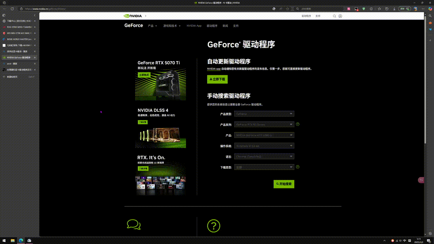This screenshot has width=434, height=244.
Task: Click the green 立即下载 button
Action: pos(217,79)
